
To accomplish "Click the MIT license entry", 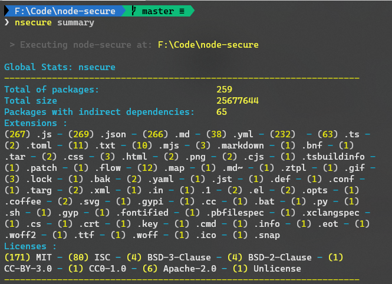I will click(44, 257).
